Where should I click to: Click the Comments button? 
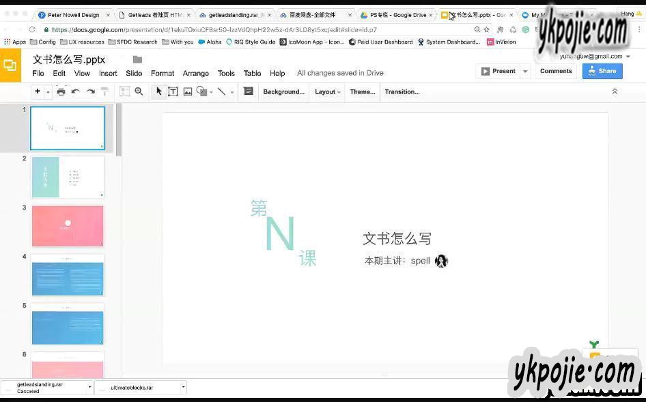click(x=556, y=71)
